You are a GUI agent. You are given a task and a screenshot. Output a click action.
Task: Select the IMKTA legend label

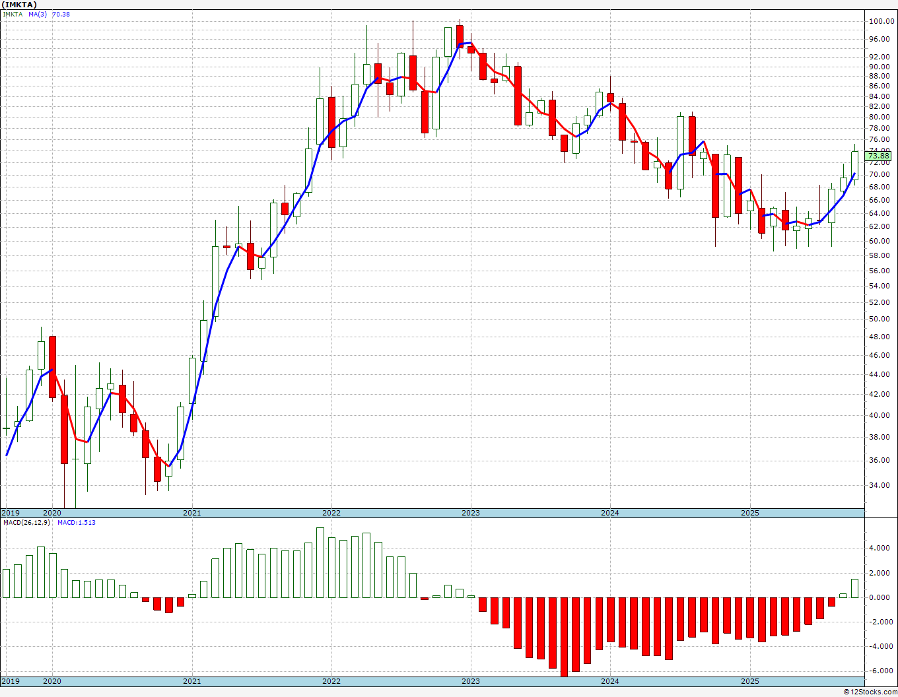[13, 14]
